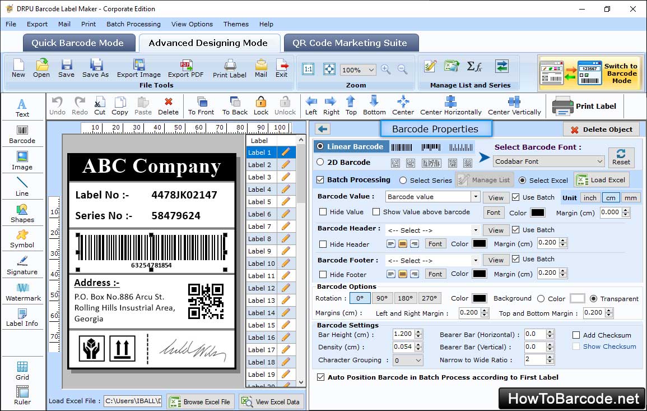Adjust Narrow to Wide Ratio stepper
Image resolution: width=647 pixels, height=411 pixels.
coord(550,360)
